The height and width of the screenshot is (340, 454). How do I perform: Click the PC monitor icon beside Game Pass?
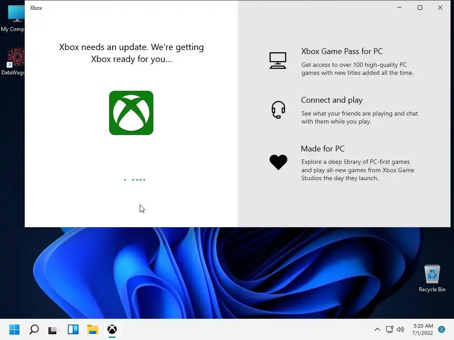pos(278,60)
